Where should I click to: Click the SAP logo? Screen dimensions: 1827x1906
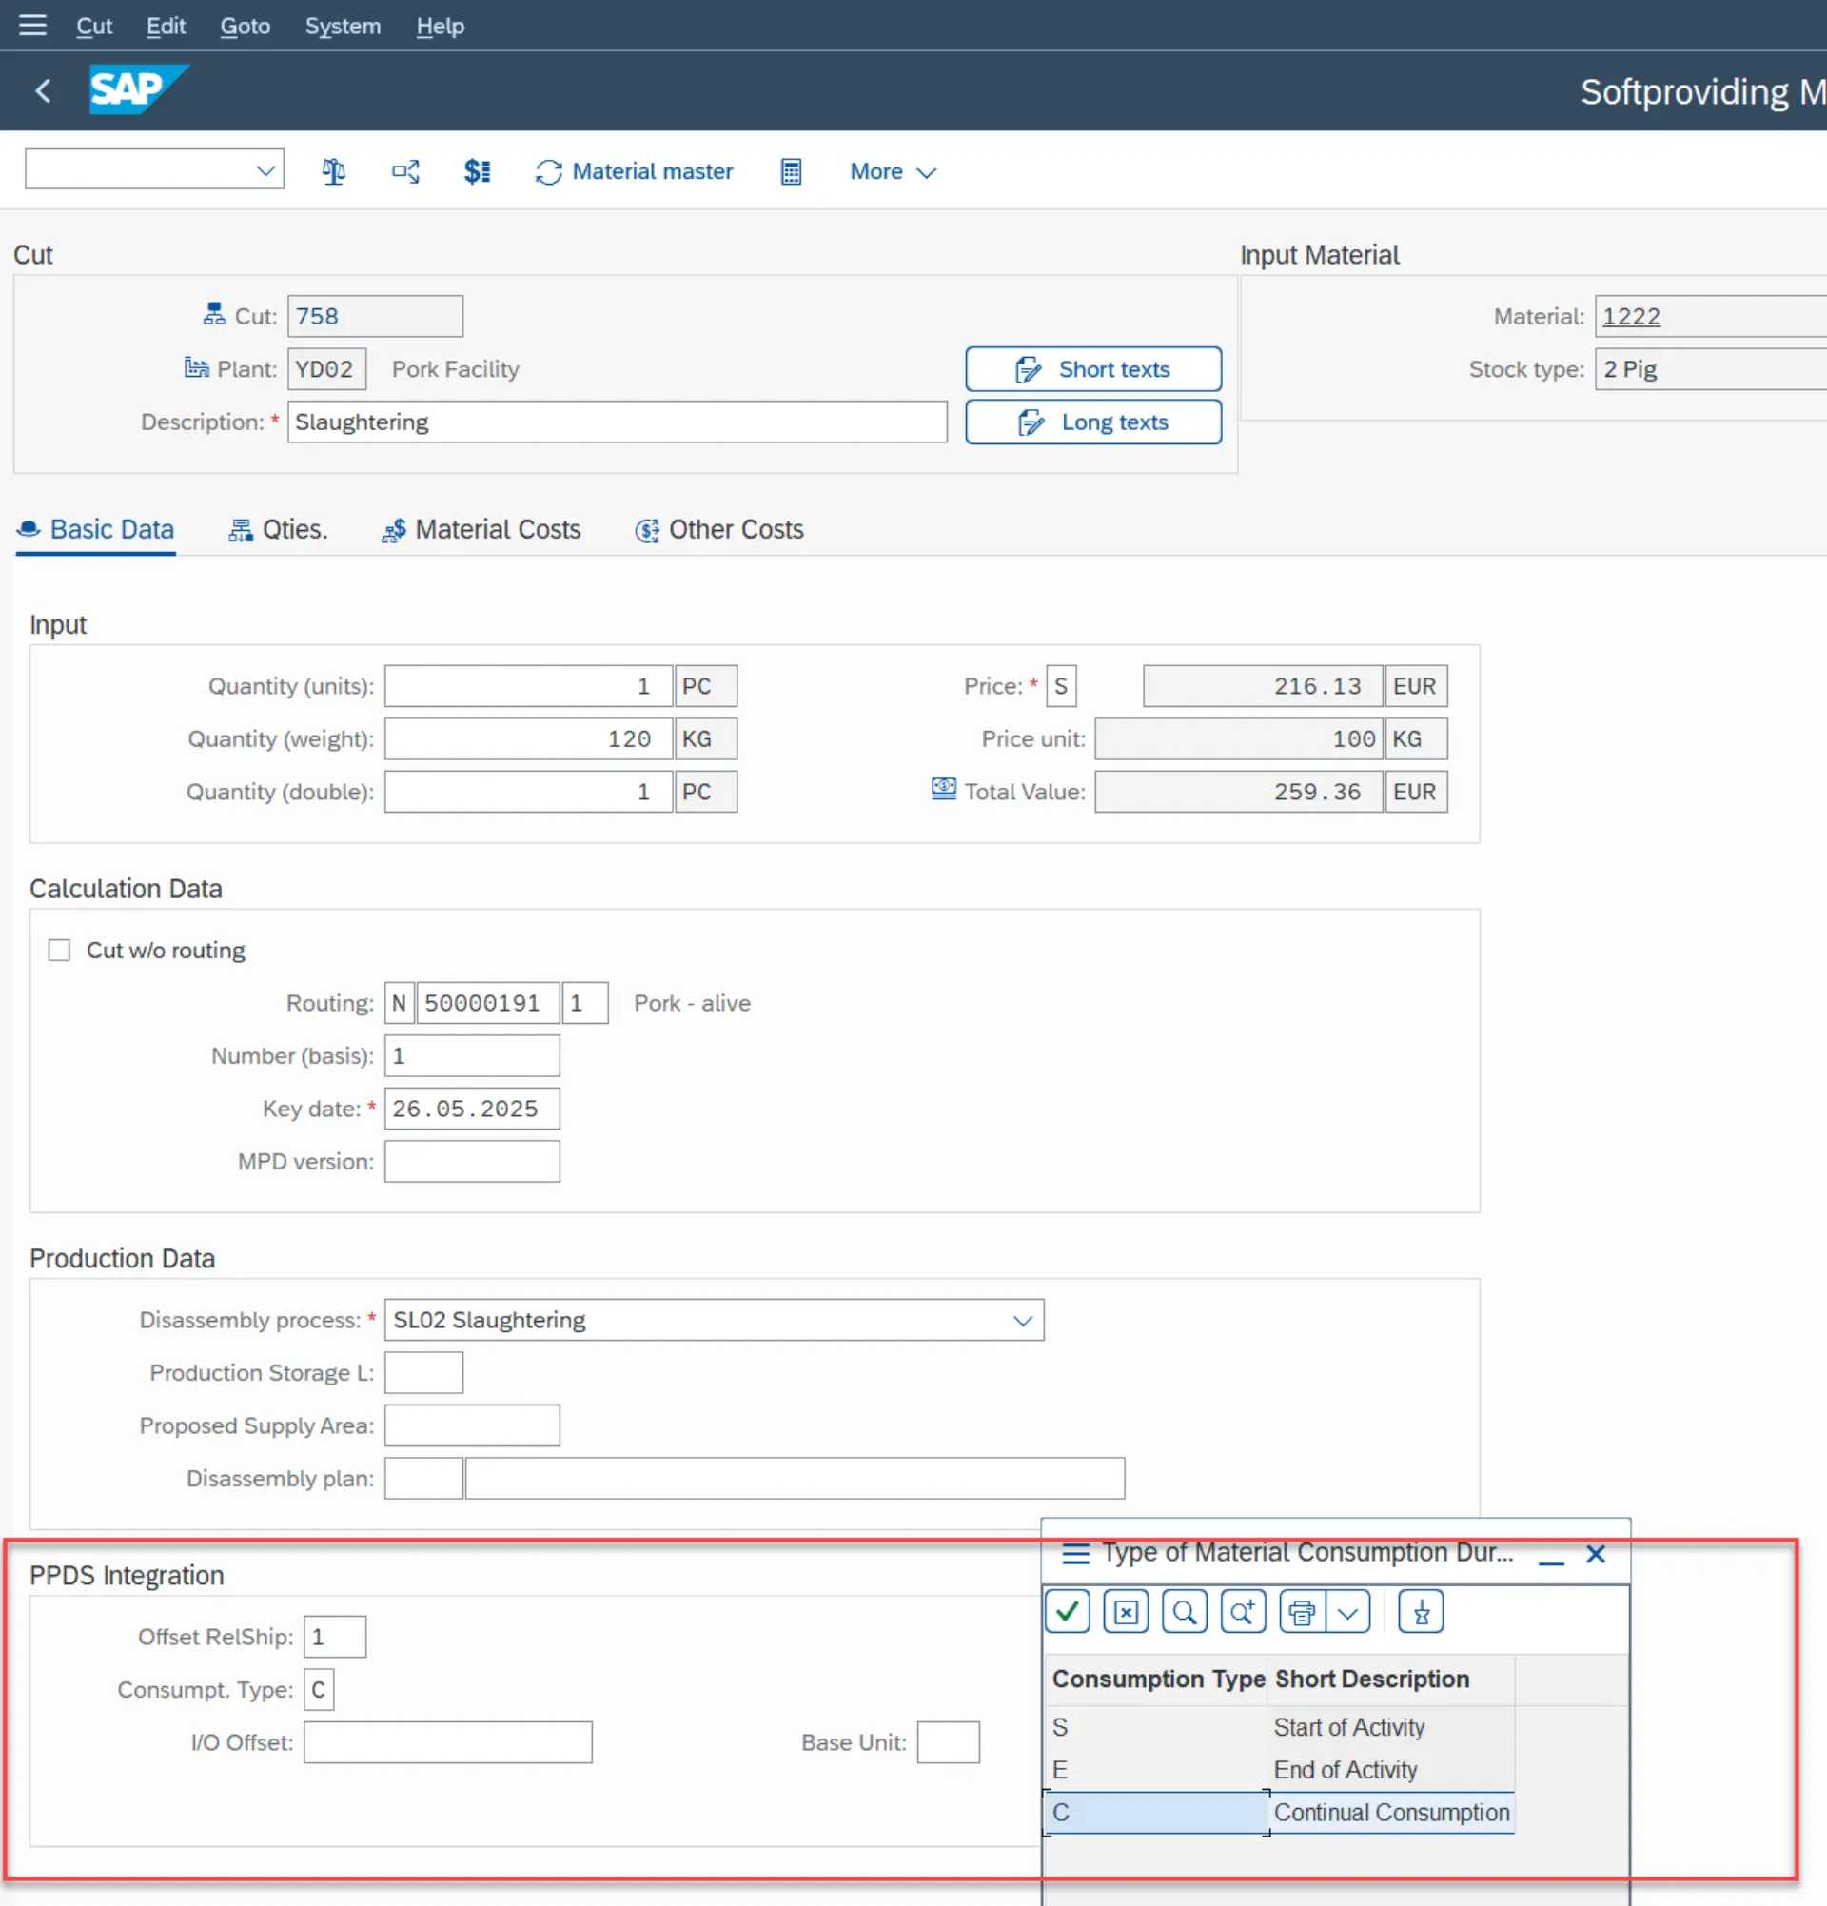[x=137, y=89]
